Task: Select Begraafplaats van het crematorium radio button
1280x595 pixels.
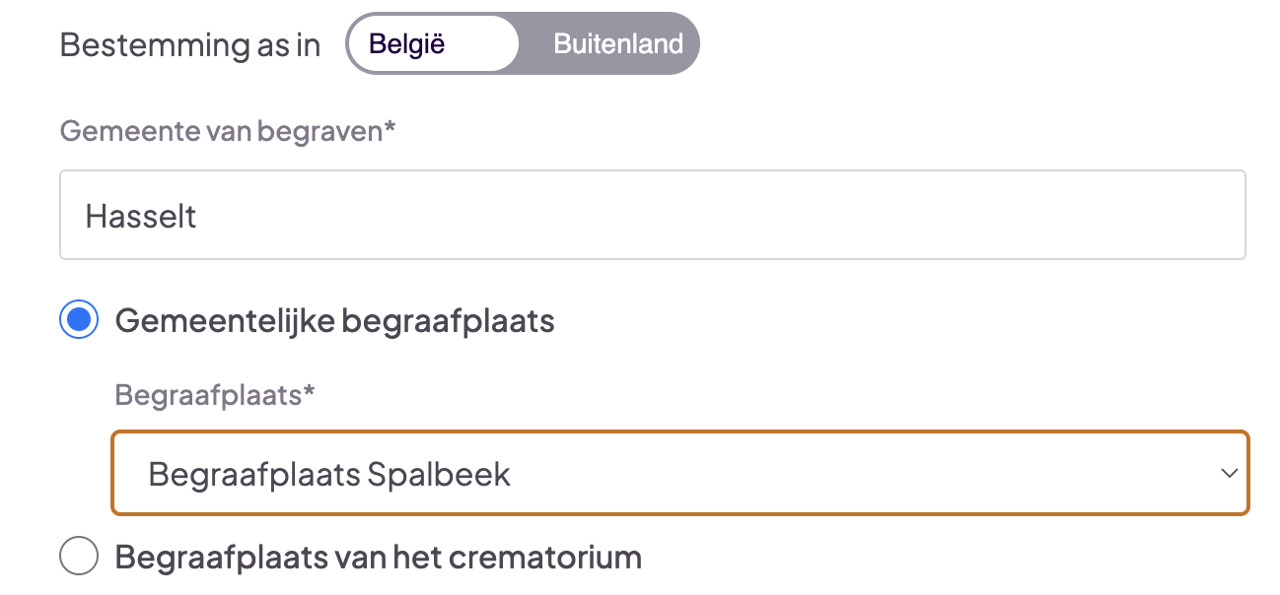Action: tap(79, 557)
